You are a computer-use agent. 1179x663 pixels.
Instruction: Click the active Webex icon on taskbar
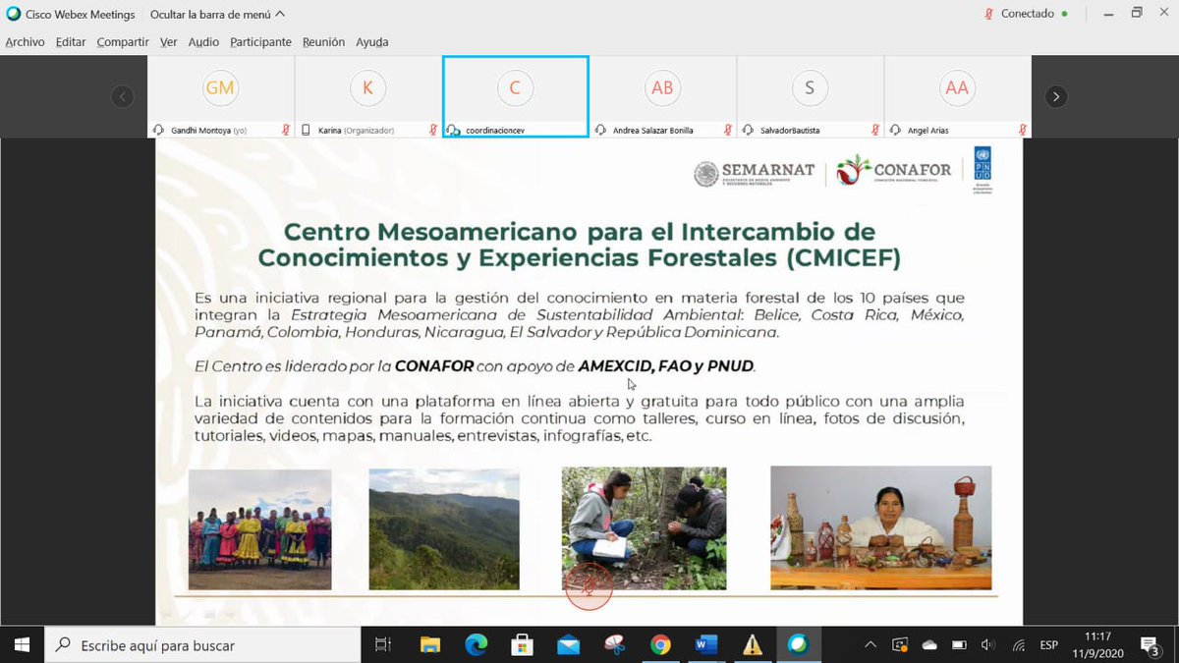798,645
